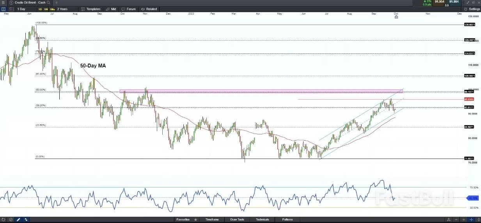Viewport: 481px width, 223px height.
Task: Click the RSI 70.00% level label
Action: click(474, 187)
